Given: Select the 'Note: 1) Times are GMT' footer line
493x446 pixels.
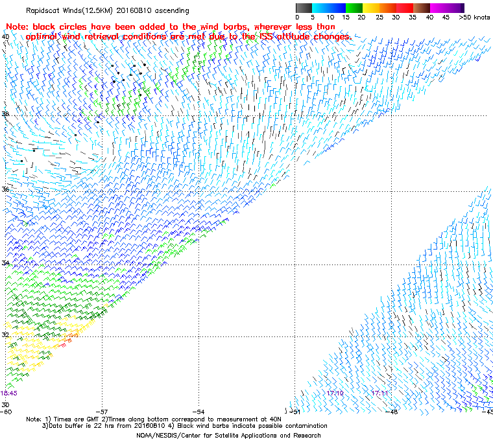Looking at the screenshot, I should 154,419.
